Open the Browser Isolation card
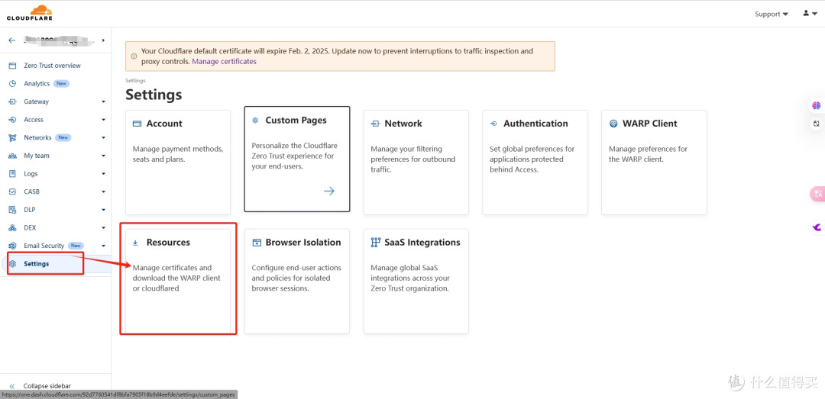The width and height of the screenshot is (825, 399). click(x=296, y=282)
